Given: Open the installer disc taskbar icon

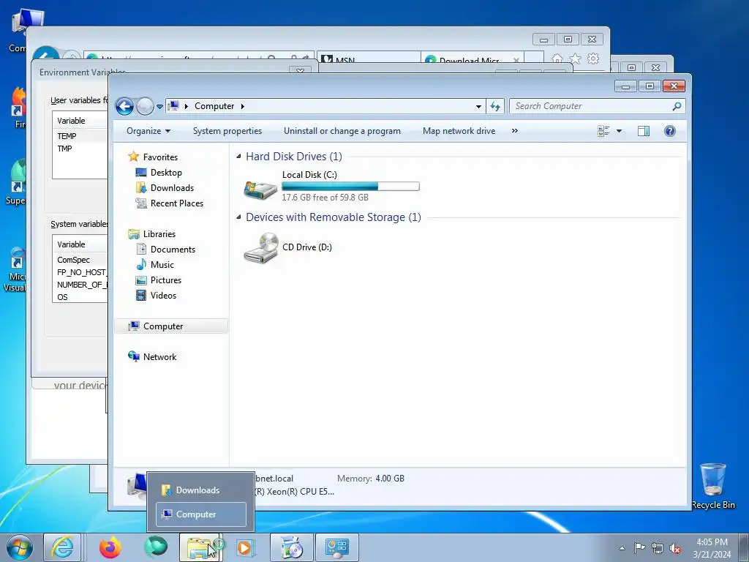Looking at the screenshot, I should pyautogui.click(x=291, y=547).
